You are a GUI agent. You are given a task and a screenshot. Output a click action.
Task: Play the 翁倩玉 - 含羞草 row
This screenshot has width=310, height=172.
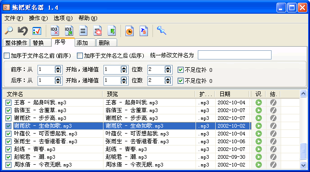pos(259,110)
